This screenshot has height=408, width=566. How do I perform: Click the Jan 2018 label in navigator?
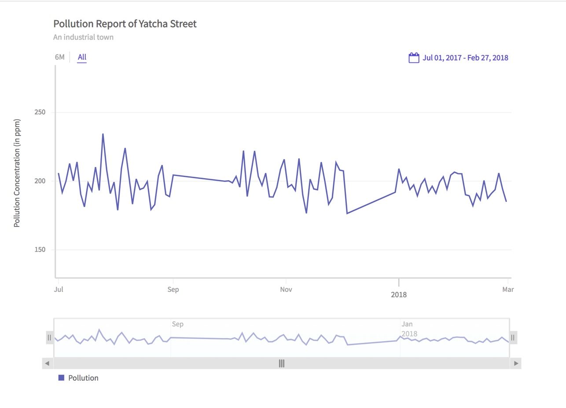(x=409, y=329)
